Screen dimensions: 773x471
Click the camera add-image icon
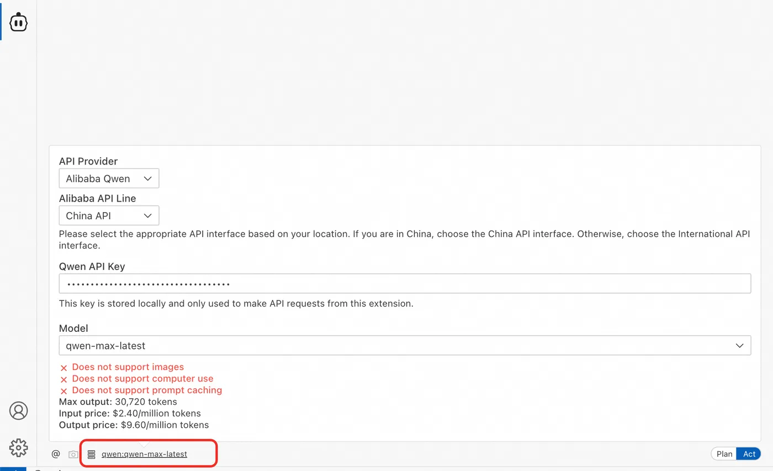coord(73,454)
